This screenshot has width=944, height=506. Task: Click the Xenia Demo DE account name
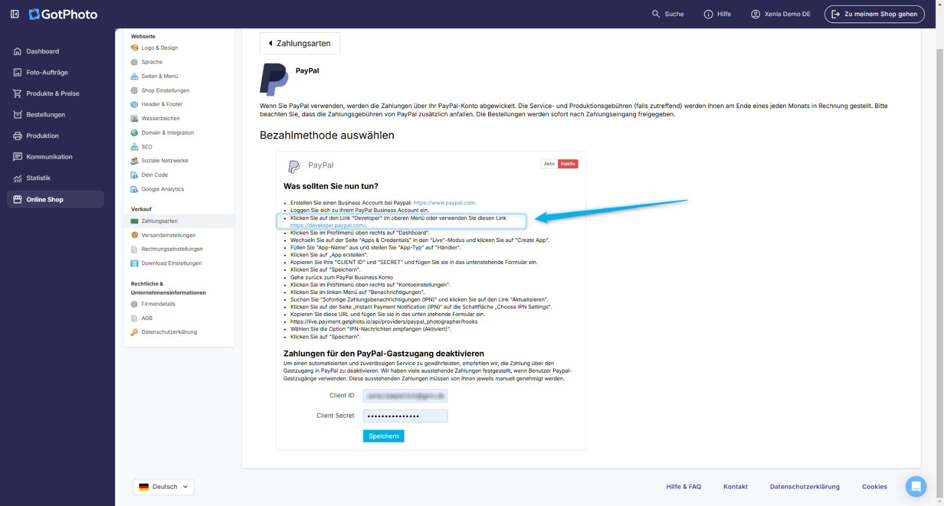click(x=787, y=14)
